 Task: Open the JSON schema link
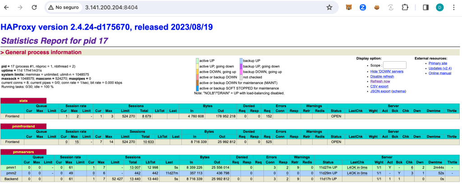pos(399,91)
